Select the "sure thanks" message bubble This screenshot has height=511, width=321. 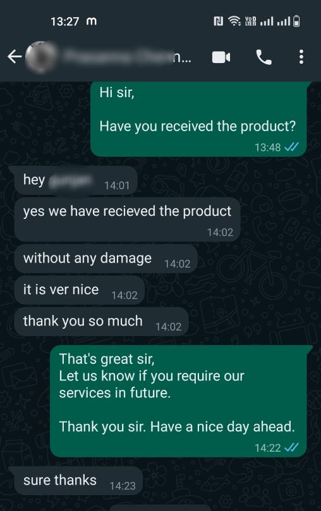point(78,481)
